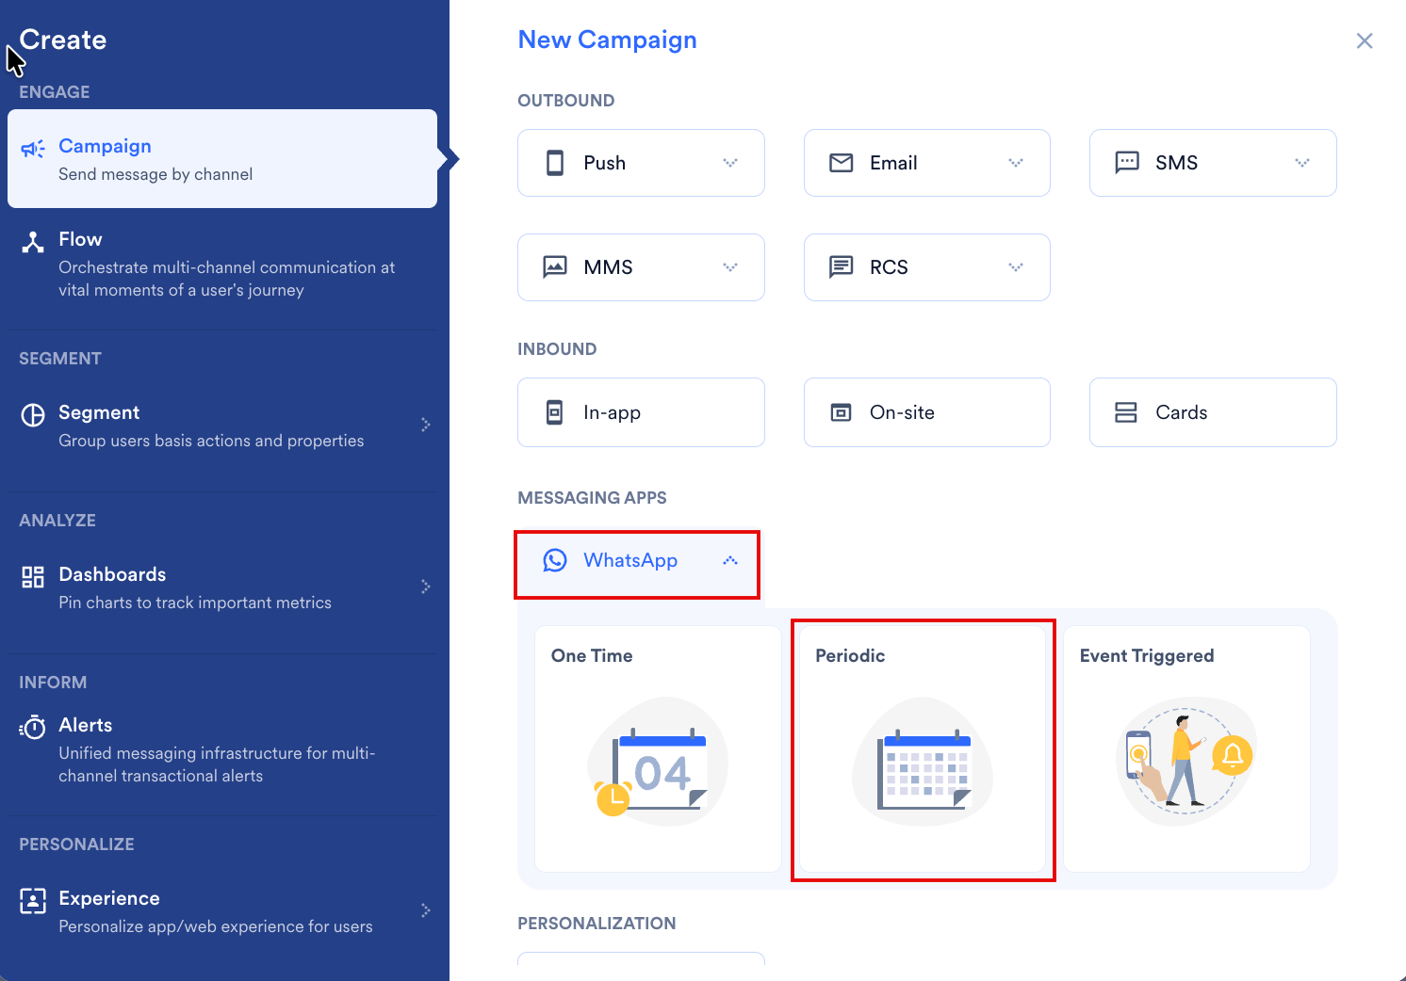Click the Flow branching icon
Viewport: 1406px width, 981px height.
[33, 242]
